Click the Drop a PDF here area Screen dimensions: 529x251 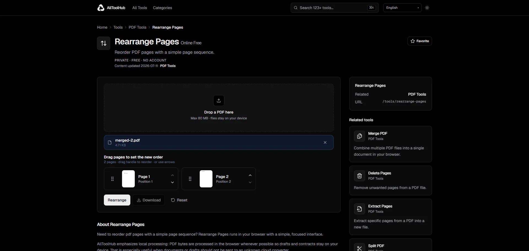coord(219,108)
